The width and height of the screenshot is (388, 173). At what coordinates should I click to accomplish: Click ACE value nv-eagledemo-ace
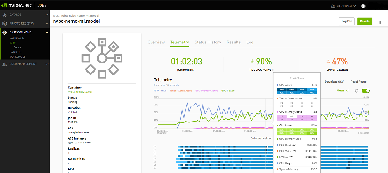point(78,132)
